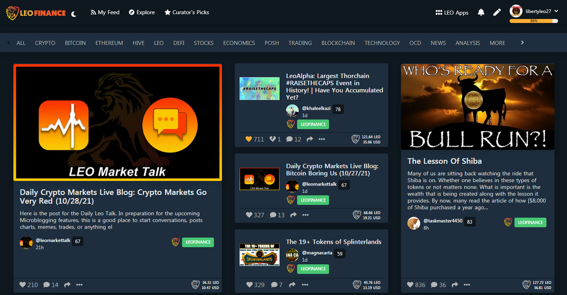Image resolution: width=567 pixels, height=295 pixels.
Task: Select the LEO tag tab
Action: click(159, 43)
